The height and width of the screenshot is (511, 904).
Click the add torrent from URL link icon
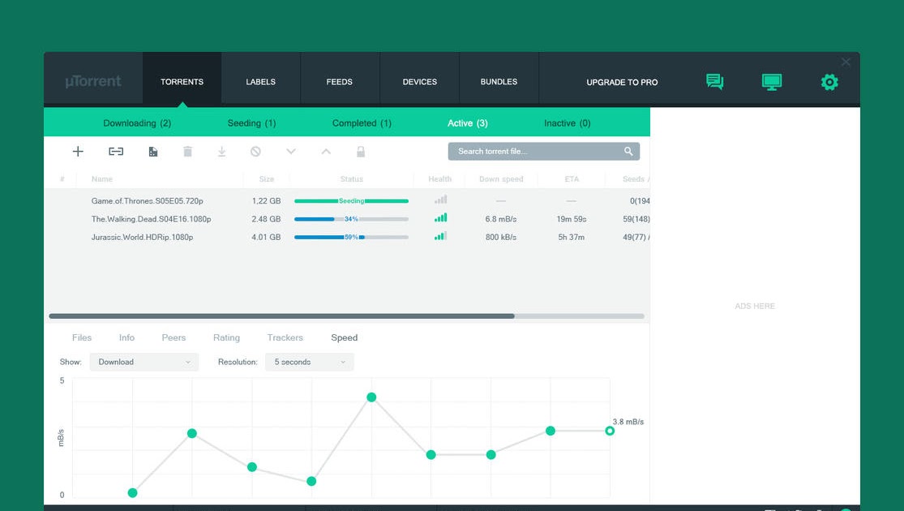pyautogui.click(x=116, y=151)
